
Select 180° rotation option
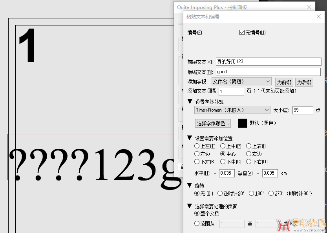(251, 193)
